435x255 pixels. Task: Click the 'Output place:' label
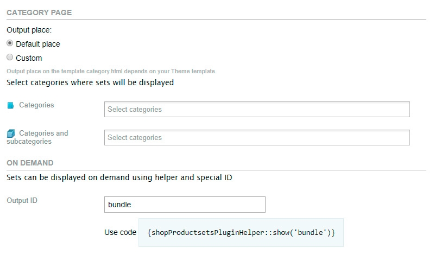(29, 31)
